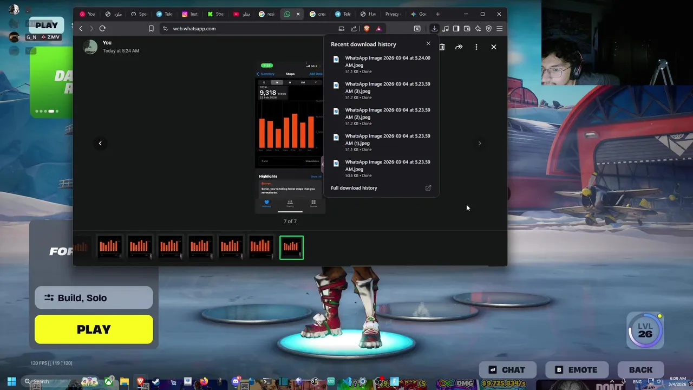The image size is (693, 390).
Task: Switch to the Instagram tab
Action: tap(191, 14)
